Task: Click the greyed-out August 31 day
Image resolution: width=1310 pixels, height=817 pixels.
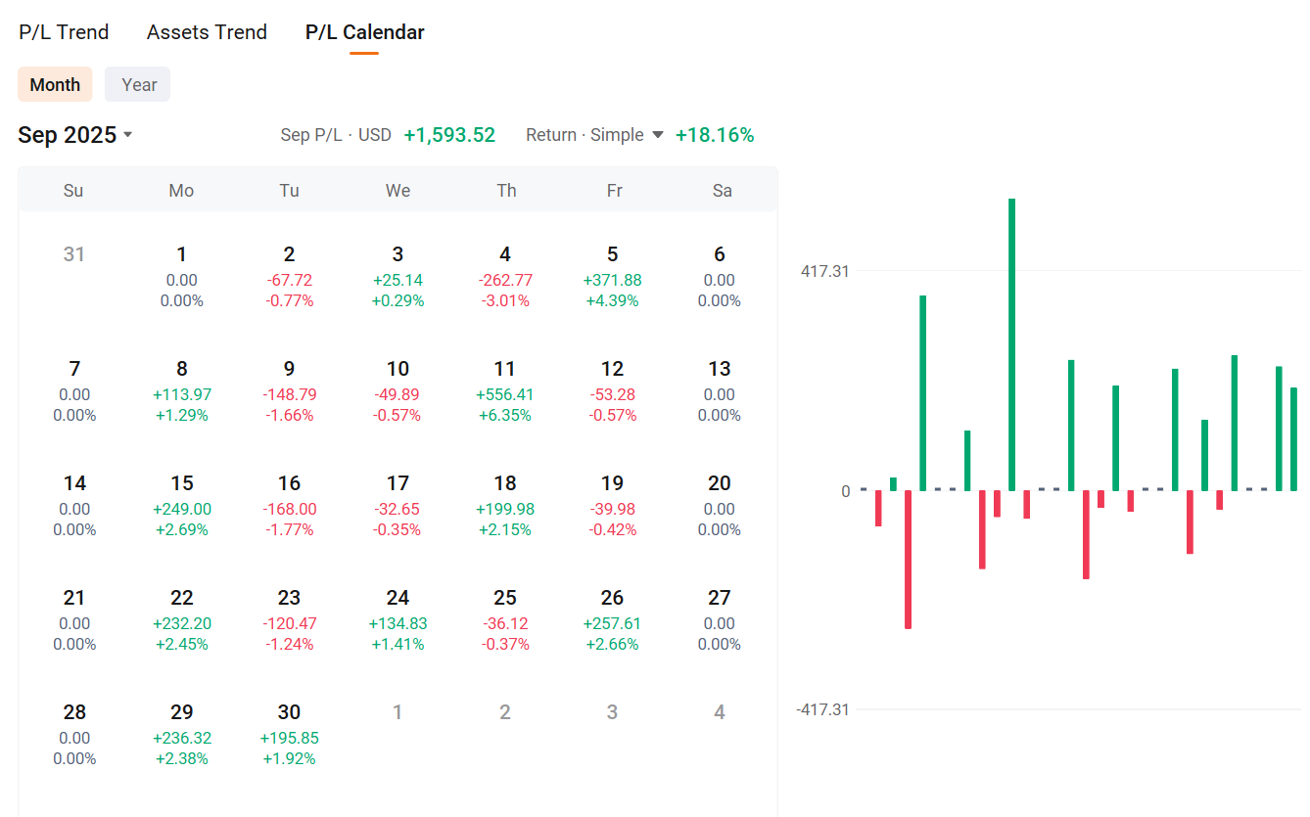Action: click(x=74, y=255)
